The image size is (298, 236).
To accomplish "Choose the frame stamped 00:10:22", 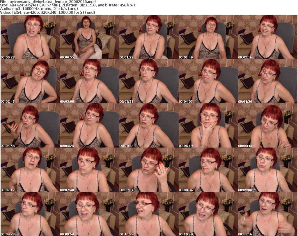I will (x=149, y=214).
